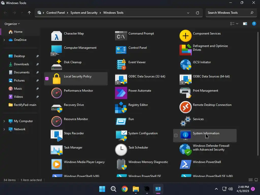Select the Steps Recorder icon
The width and height of the screenshot is (260, 195).
tap(57, 136)
